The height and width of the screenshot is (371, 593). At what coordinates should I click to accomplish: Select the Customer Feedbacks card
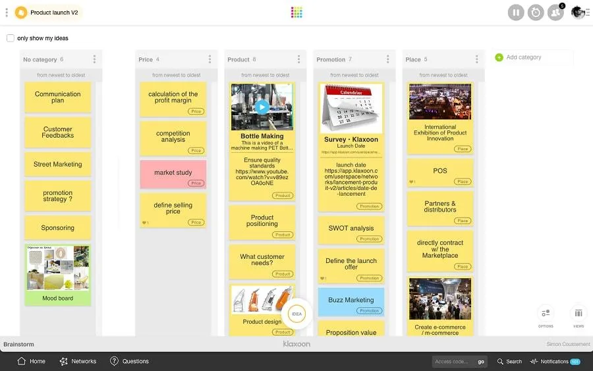[58, 132]
